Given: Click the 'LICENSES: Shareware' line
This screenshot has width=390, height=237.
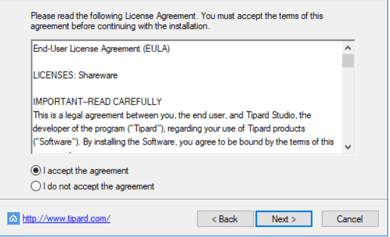Looking at the screenshot, I should [76, 75].
